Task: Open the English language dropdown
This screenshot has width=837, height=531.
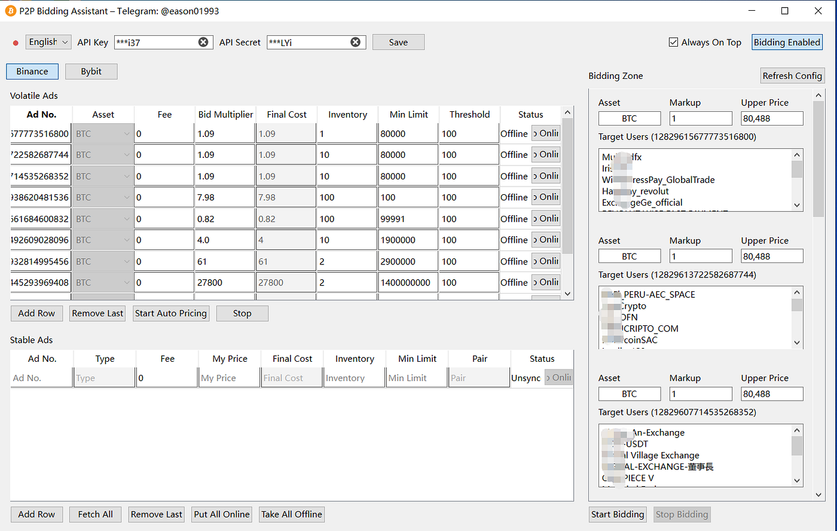Action: pos(48,42)
